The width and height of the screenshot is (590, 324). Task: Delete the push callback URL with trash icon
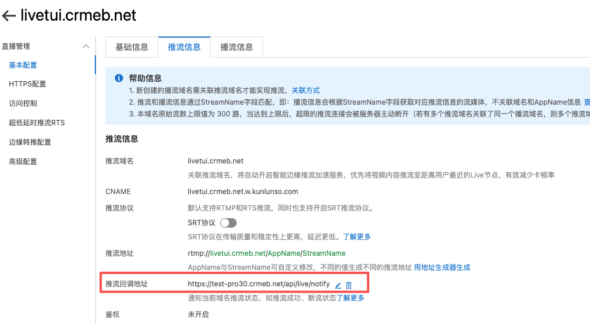tap(349, 285)
